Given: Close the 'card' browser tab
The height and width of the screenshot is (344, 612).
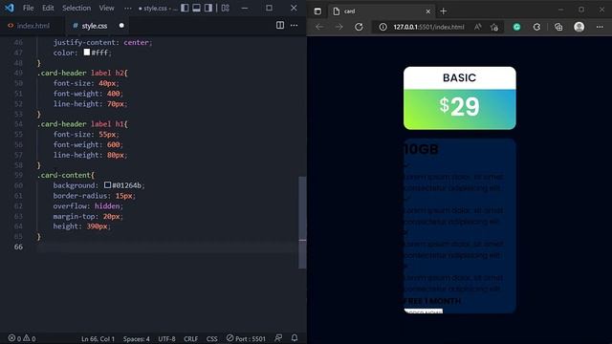Looking at the screenshot, I should (428, 11).
